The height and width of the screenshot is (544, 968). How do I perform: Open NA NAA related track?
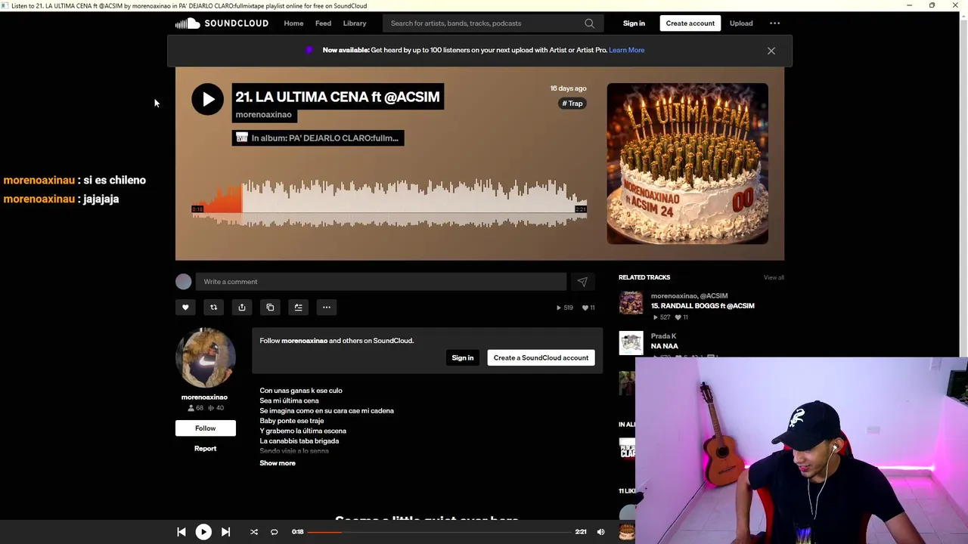click(665, 346)
